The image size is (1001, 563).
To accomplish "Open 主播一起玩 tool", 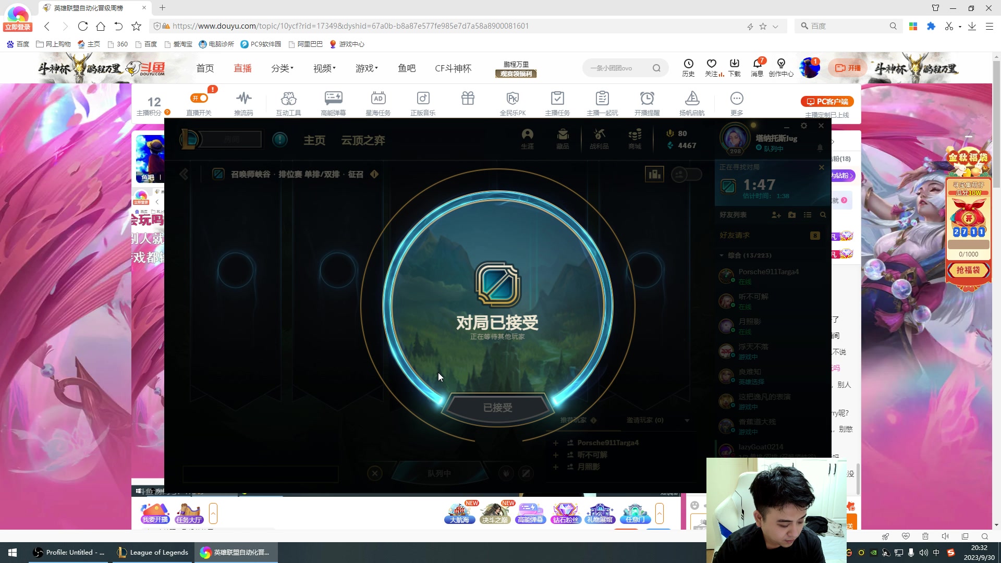I will point(602,103).
